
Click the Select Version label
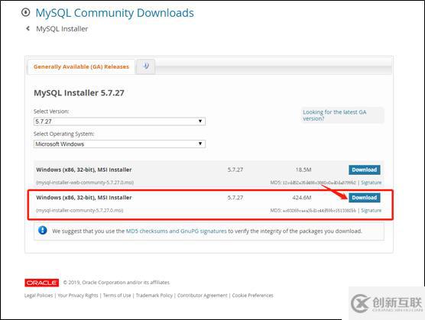point(51,112)
